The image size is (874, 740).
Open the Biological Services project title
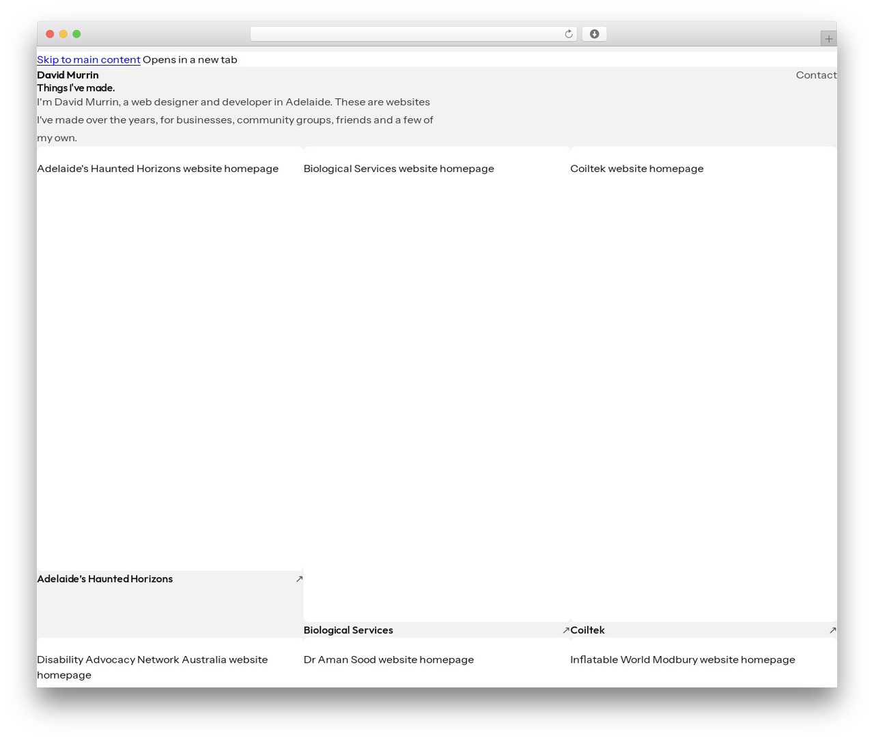tap(348, 630)
